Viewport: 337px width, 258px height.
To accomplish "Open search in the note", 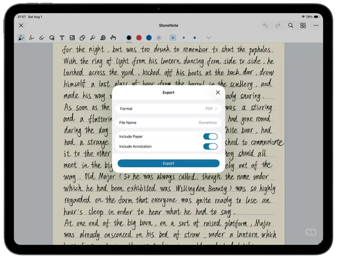I will click(291, 26).
